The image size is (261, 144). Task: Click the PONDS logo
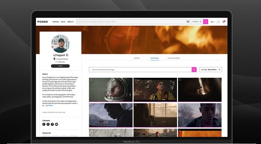(x=42, y=22)
